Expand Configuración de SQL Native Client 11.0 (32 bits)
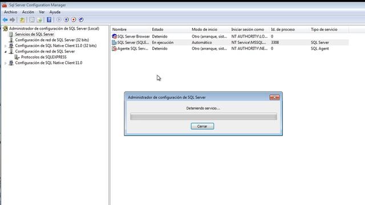Image resolution: width=365 pixels, height=205 pixels. 5,46
